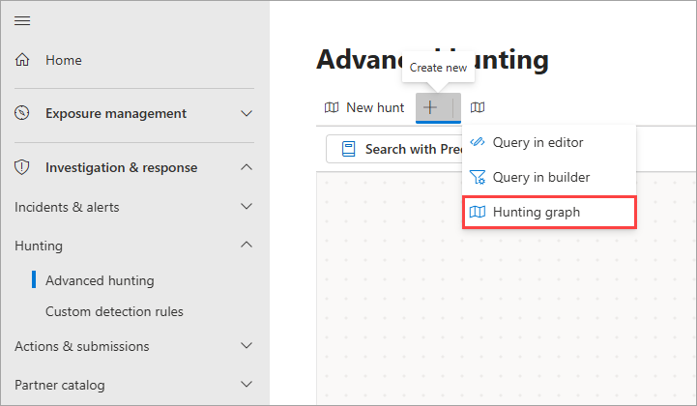Screen dimensions: 697x406
Task: Click the Hunting graph map icon
Action: tap(477, 212)
